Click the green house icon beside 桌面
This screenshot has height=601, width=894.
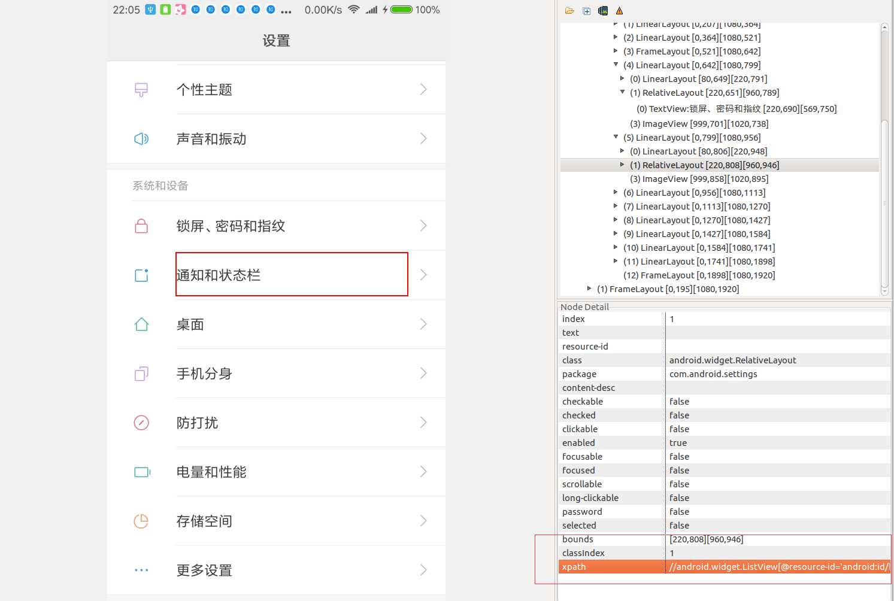pyautogui.click(x=141, y=324)
